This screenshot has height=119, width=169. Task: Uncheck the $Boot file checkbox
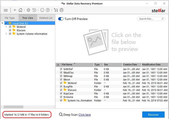point(61,79)
